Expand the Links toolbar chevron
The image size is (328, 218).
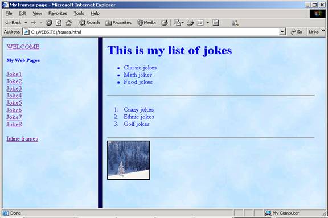(x=323, y=31)
